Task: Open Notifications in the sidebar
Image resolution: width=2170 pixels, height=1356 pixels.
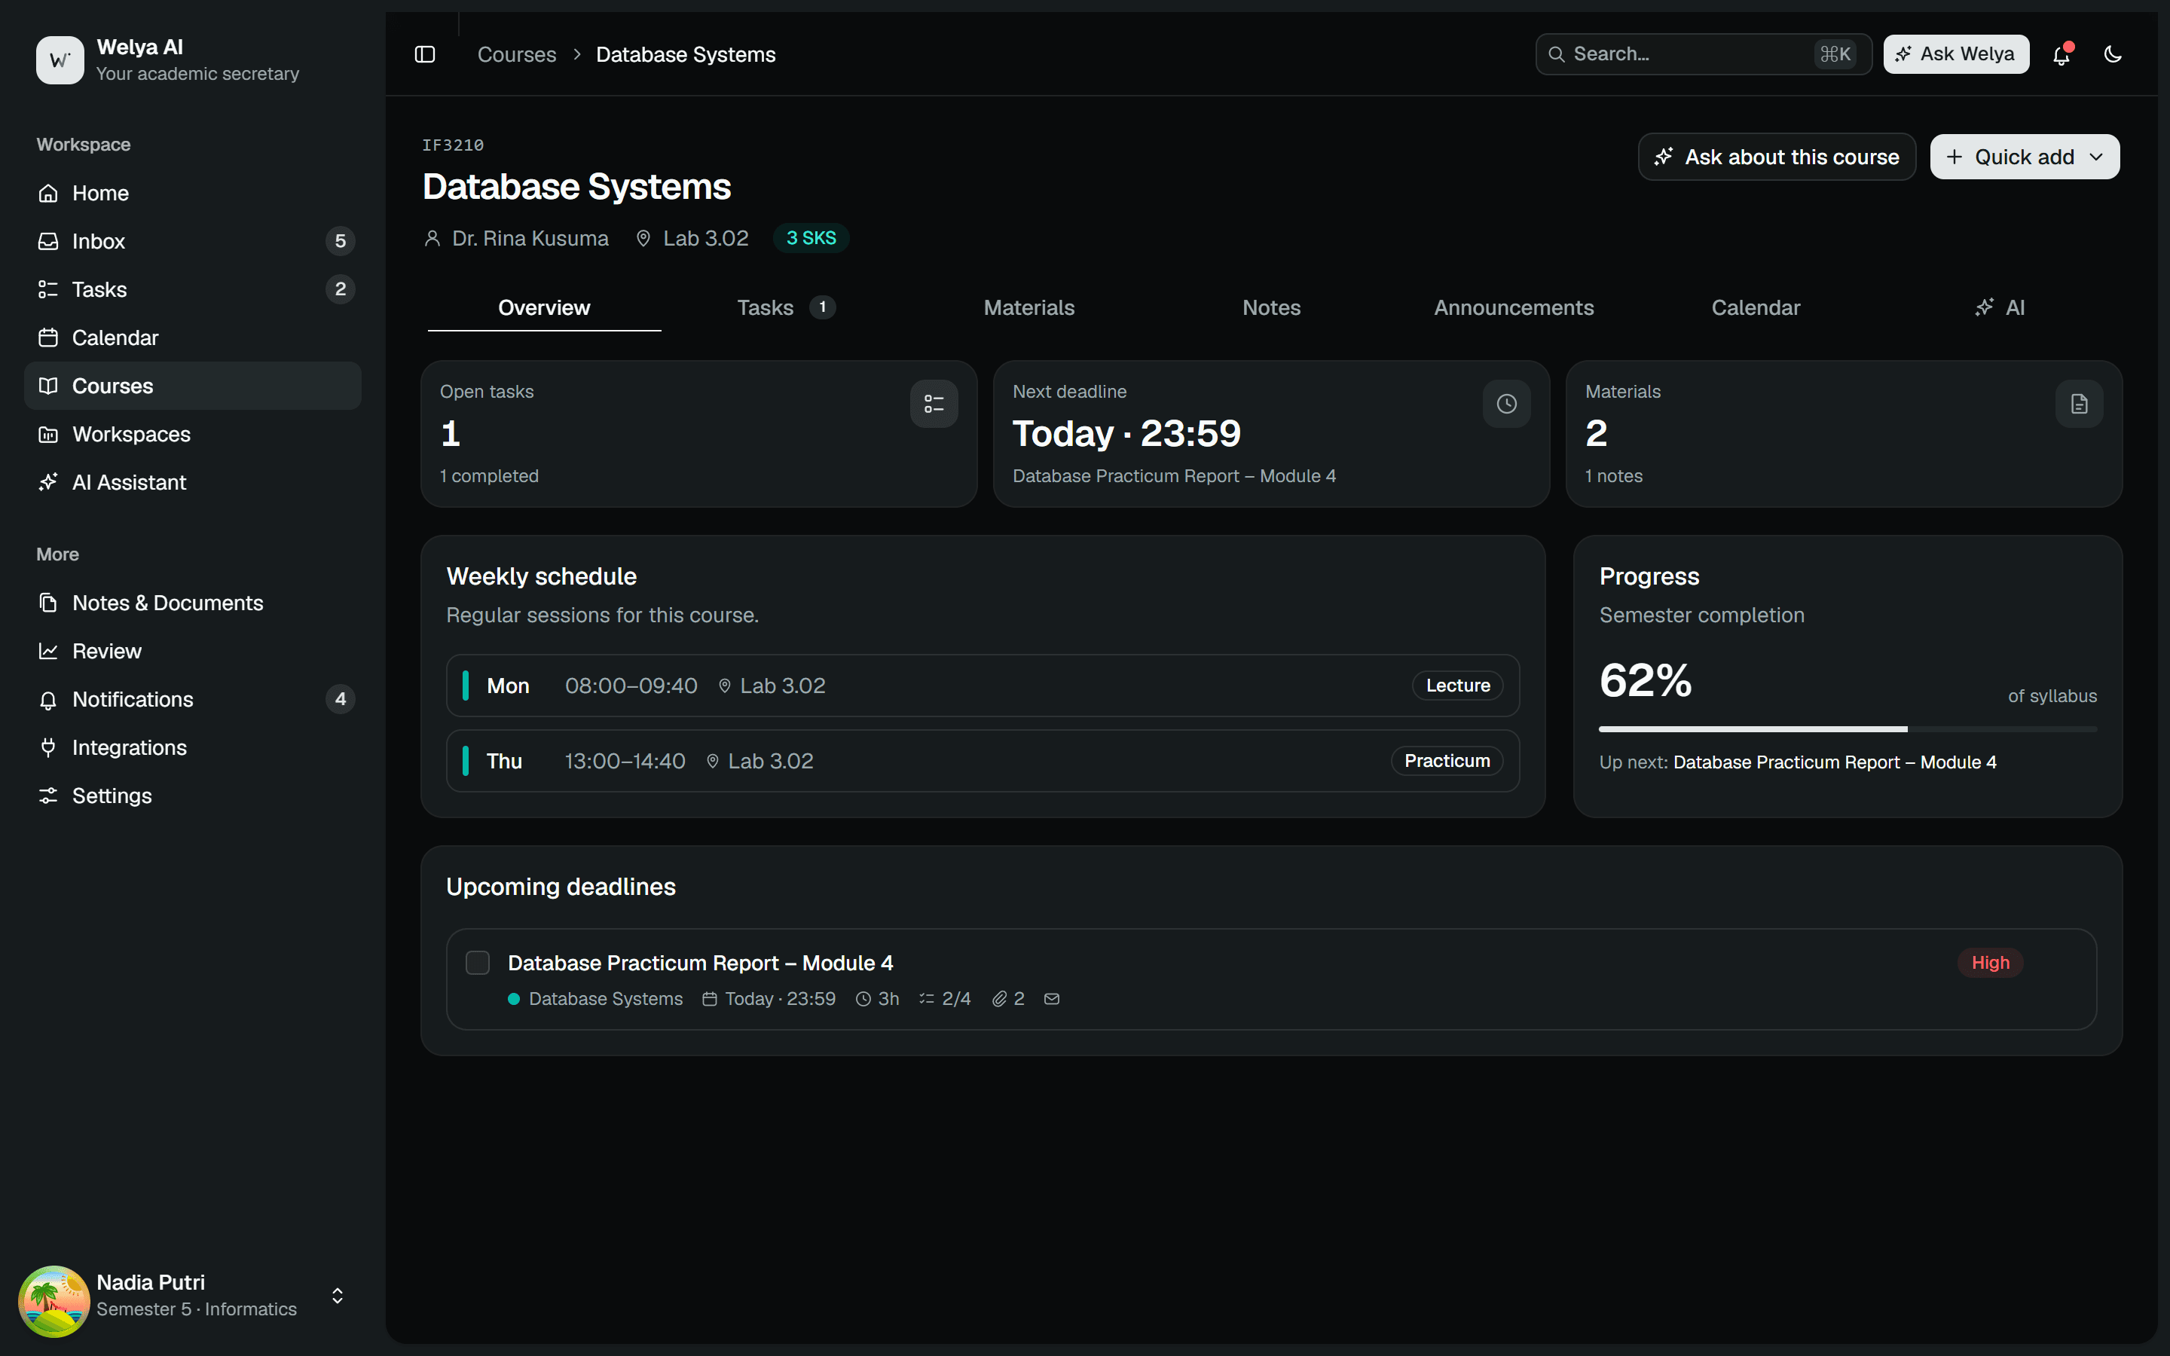Action: click(193, 700)
